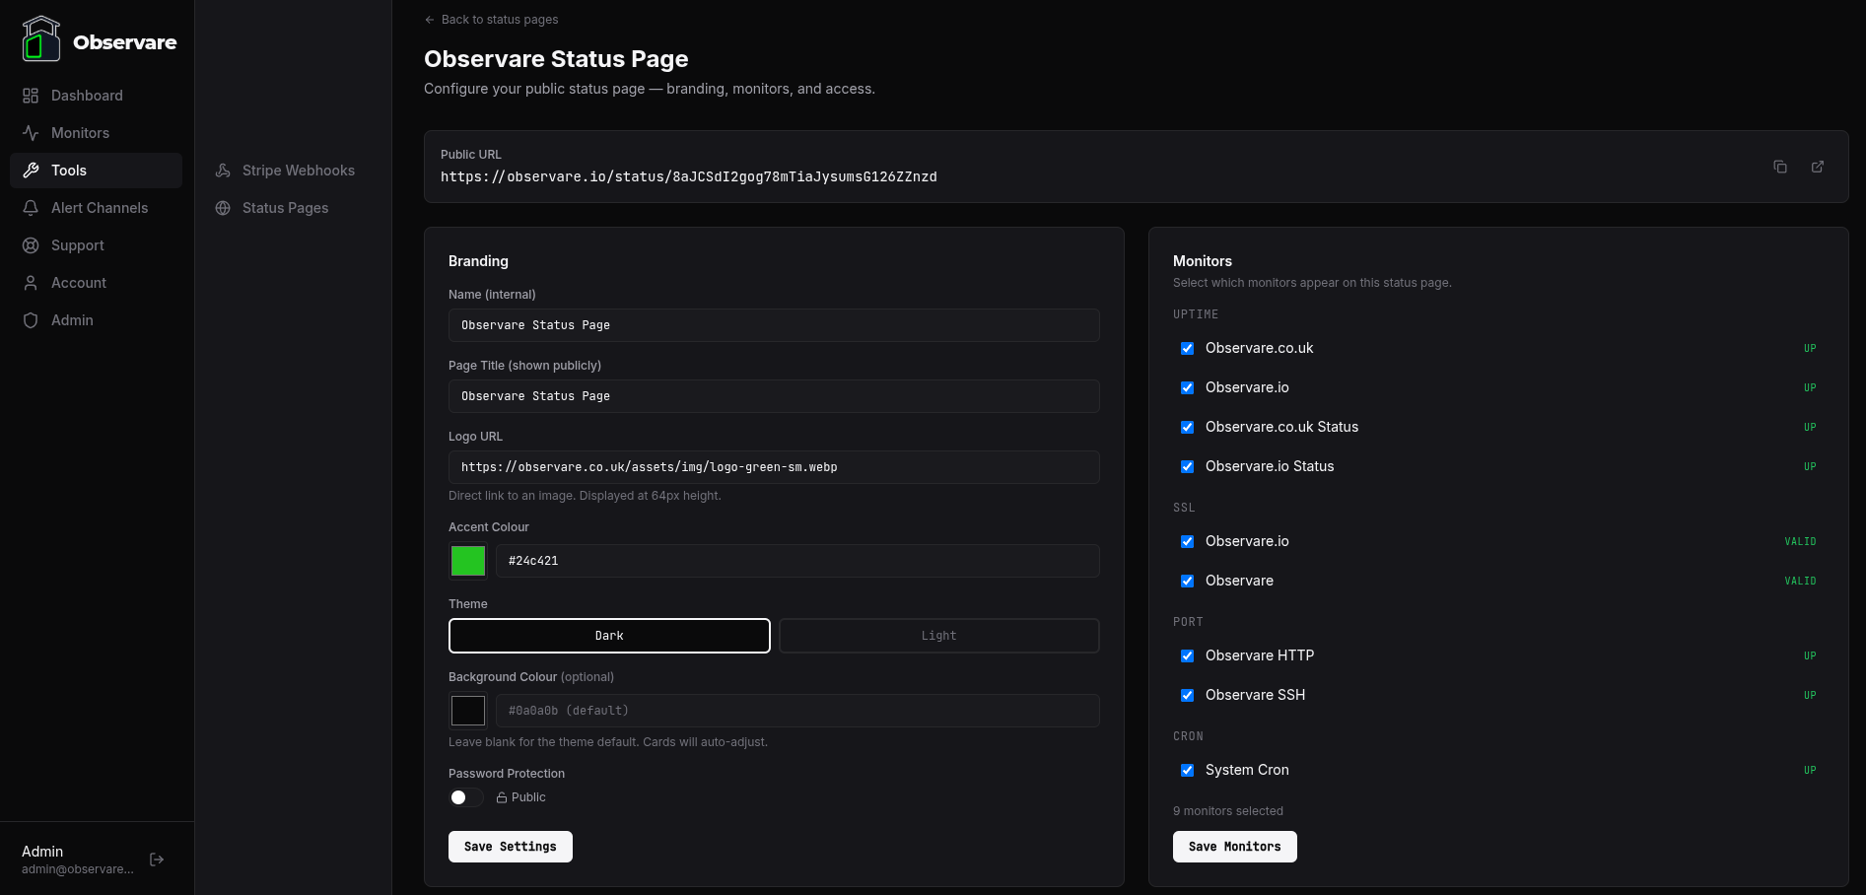Click the Observare logo
The image size is (1866, 895).
pos(41,39)
